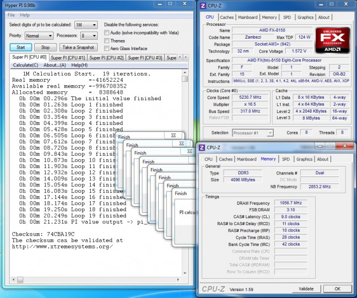Viewport: 357px width, 298px height.
Task: Select the CPU tab in the top CPU-Z window
Action: click(x=210, y=17)
